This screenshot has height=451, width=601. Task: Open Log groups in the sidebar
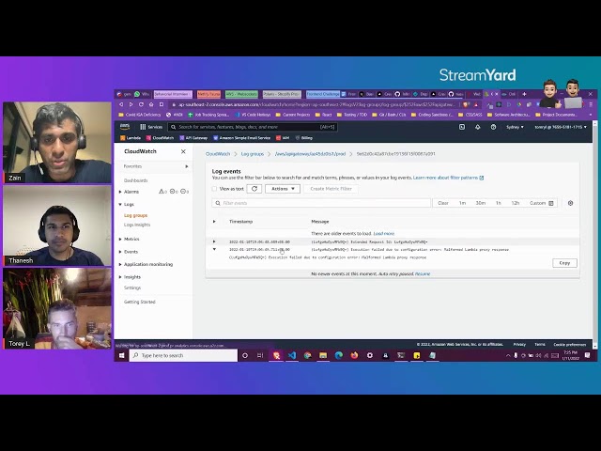pos(135,215)
